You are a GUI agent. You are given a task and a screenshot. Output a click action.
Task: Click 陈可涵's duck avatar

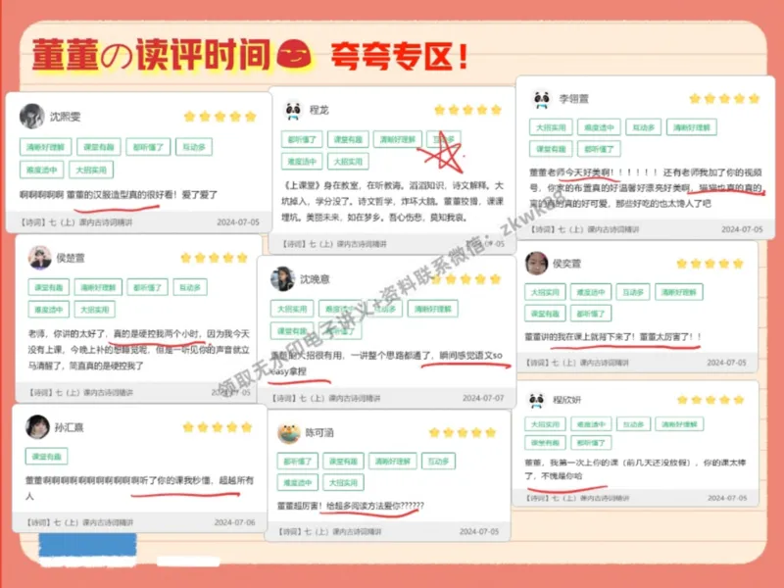tap(289, 433)
